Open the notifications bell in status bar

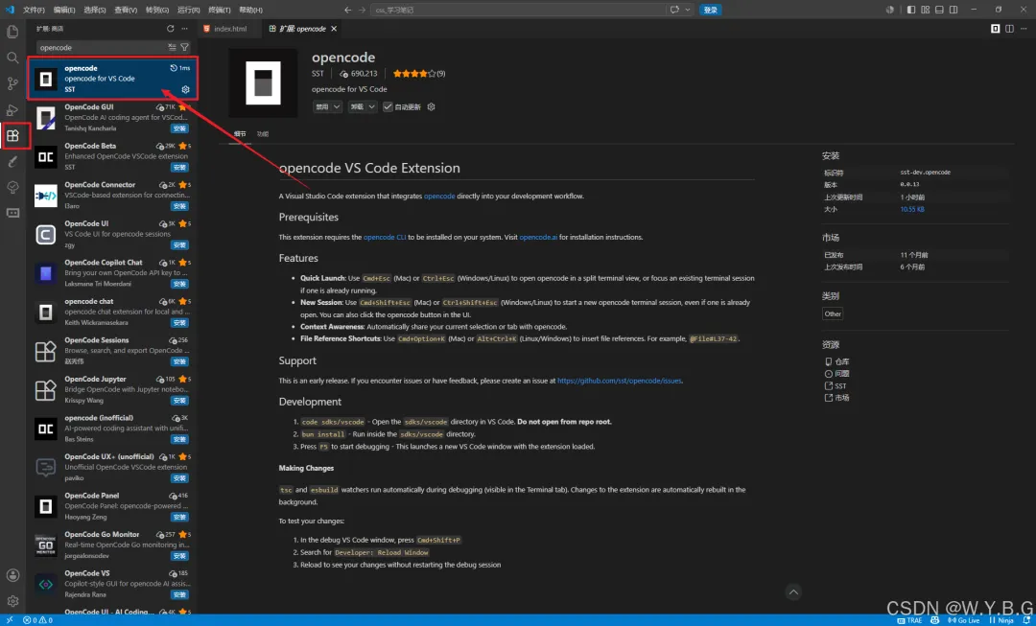coord(1026,620)
